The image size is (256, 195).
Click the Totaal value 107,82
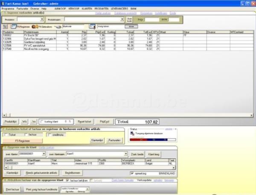tap(151, 122)
